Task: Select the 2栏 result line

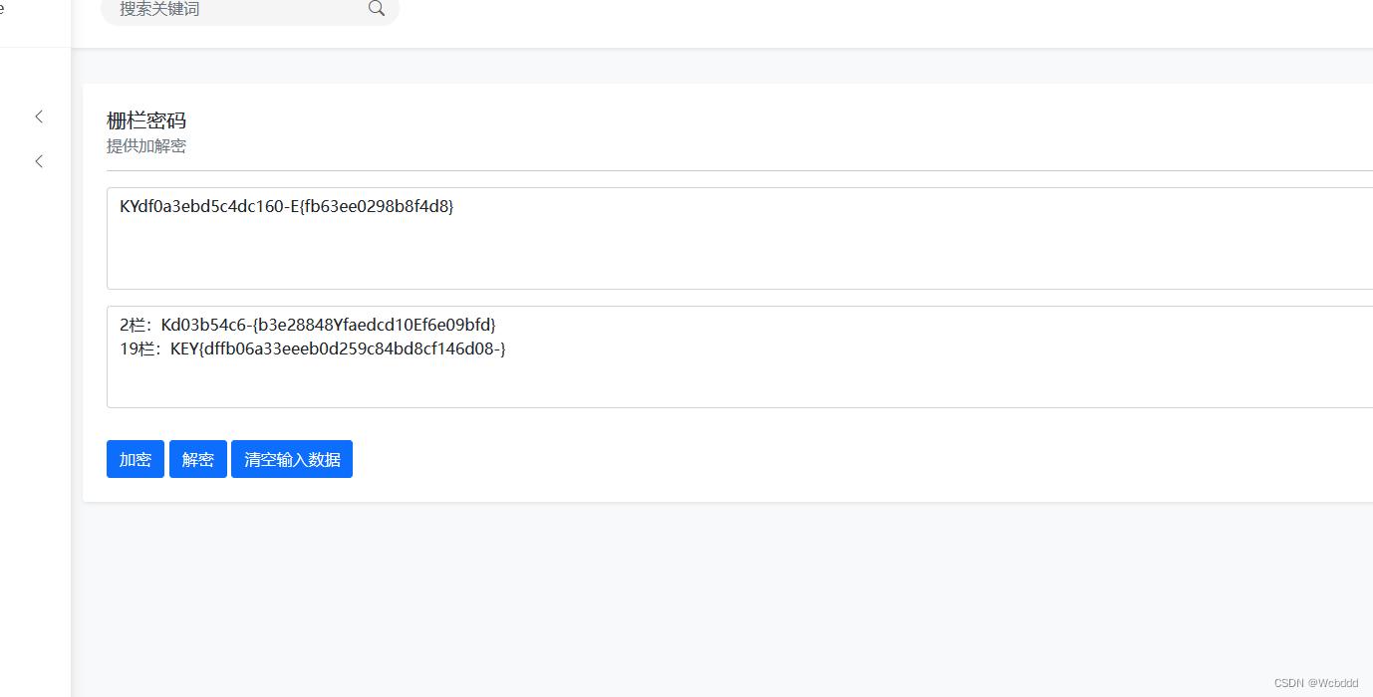Action: tap(308, 325)
